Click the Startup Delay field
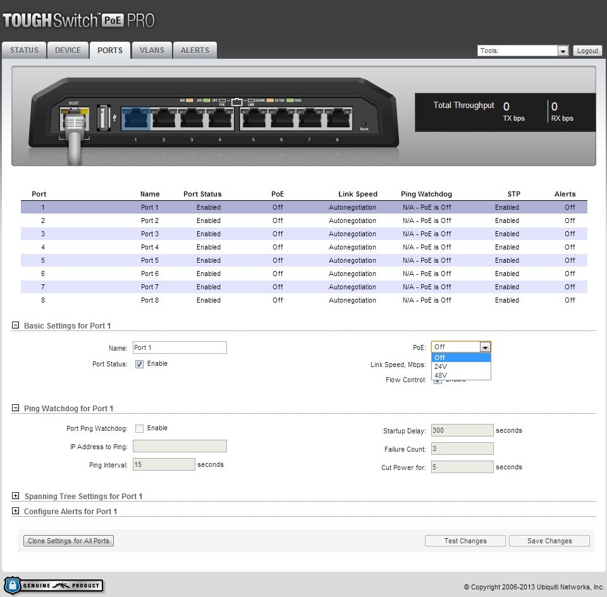Screen dimensions: 607x597 click(x=462, y=430)
